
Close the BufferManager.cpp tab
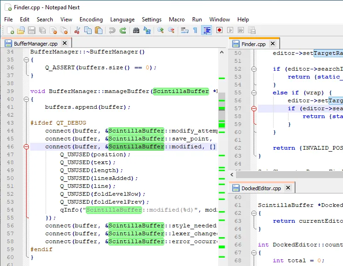pos(64,43)
